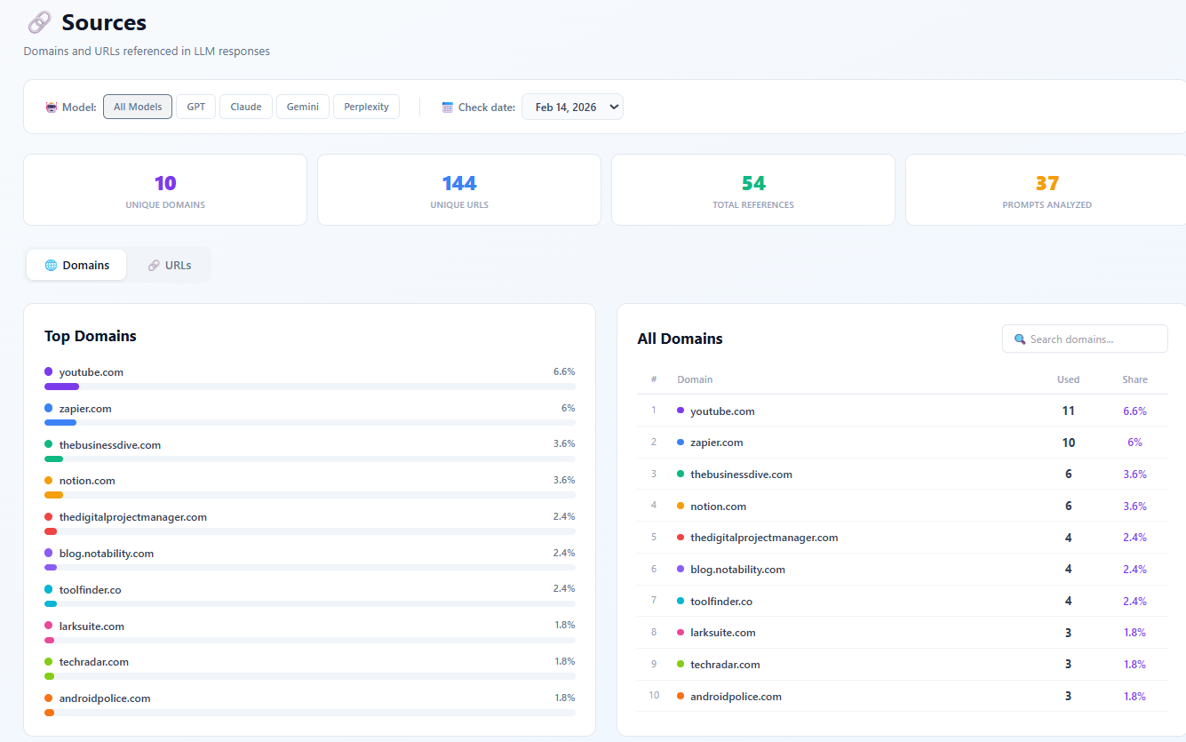Click the robot icon next to the Model label

tap(52, 106)
